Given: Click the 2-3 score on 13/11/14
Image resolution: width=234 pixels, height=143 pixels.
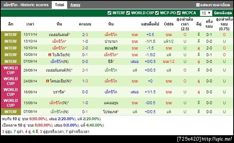Looking at the screenshot, I should (x=85, y=35).
